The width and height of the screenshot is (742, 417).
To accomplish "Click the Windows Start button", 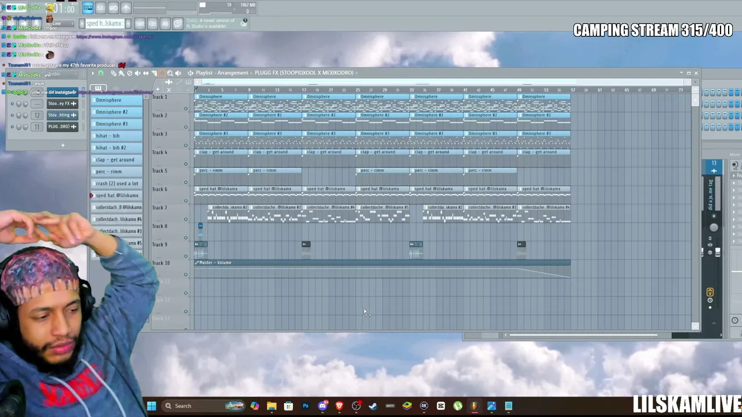I will pos(151,406).
